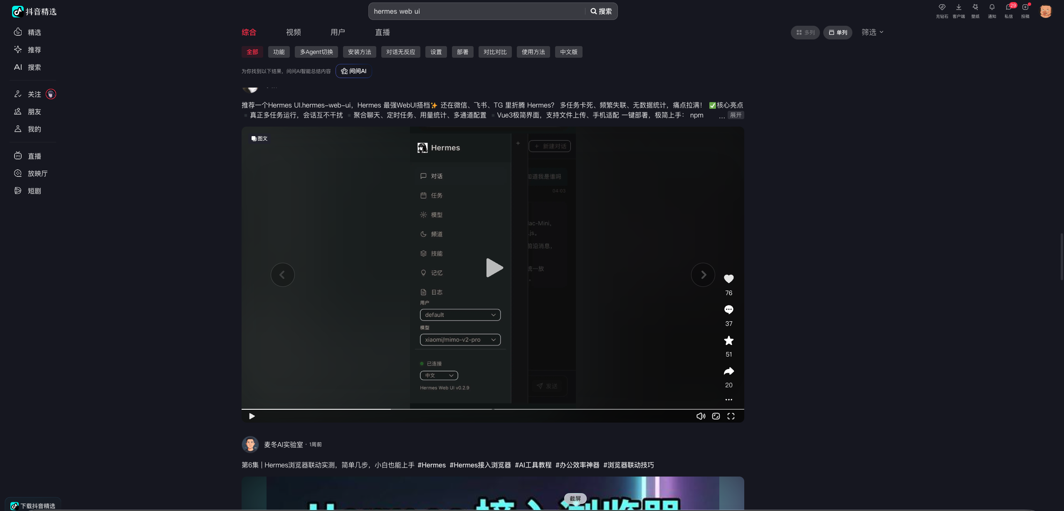This screenshot has height=511, width=1064.
Task: Open comments on the Hermes video
Action: click(x=728, y=310)
